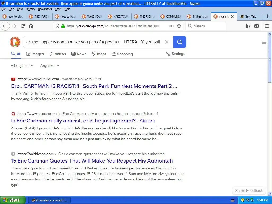Expand the All regions dropdown
The width and height of the screenshot is (272, 204).
22,66
